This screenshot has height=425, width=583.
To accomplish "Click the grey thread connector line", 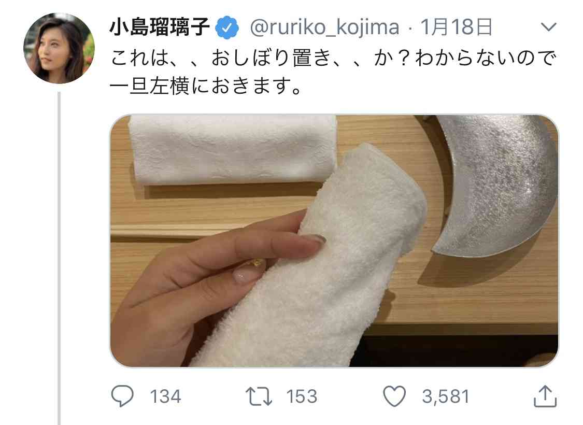I will tap(59, 258).
